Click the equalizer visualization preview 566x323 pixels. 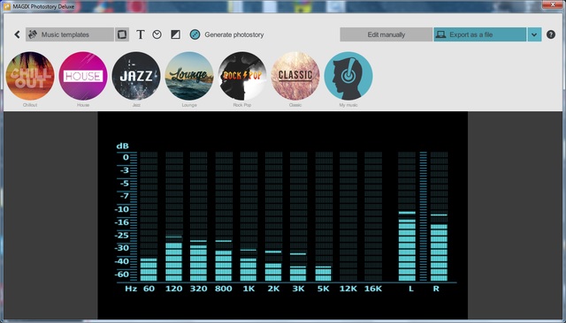(x=283, y=215)
